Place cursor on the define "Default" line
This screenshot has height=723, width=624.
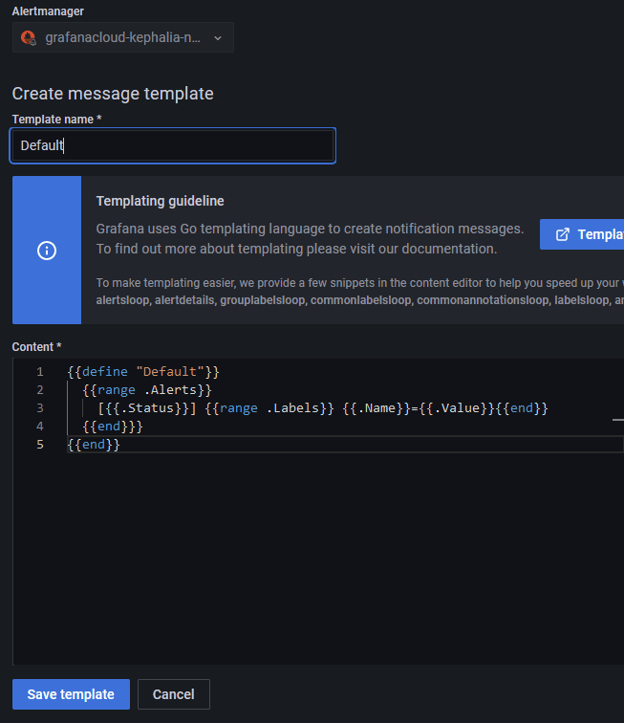click(x=143, y=371)
